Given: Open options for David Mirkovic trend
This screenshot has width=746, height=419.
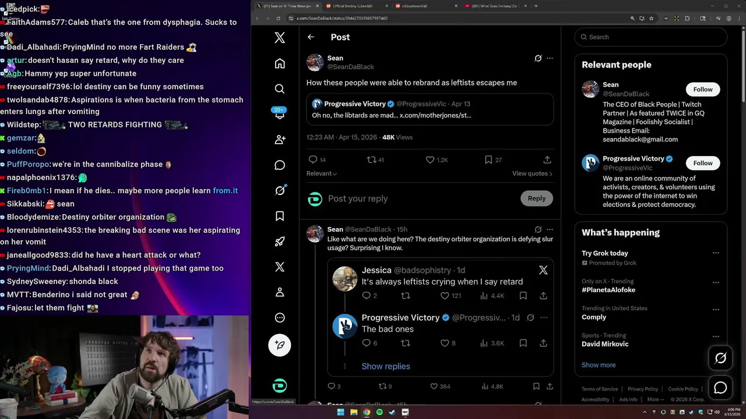Looking at the screenshot, I should [716, 336].
